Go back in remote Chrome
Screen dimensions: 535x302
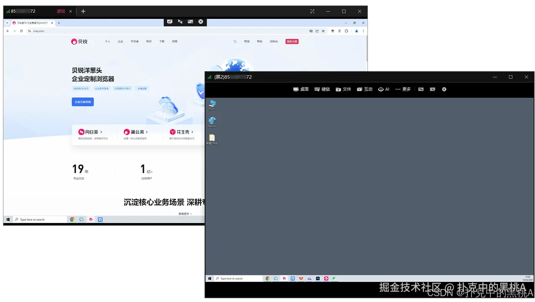(8, 31)
